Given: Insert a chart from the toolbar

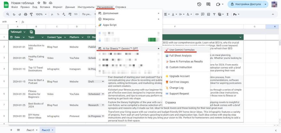Looking at the screenshot, I should (208, 14).
